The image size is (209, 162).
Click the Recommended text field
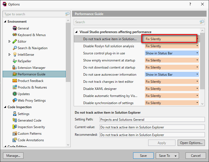pyautogui.click(x=152, y=135)
